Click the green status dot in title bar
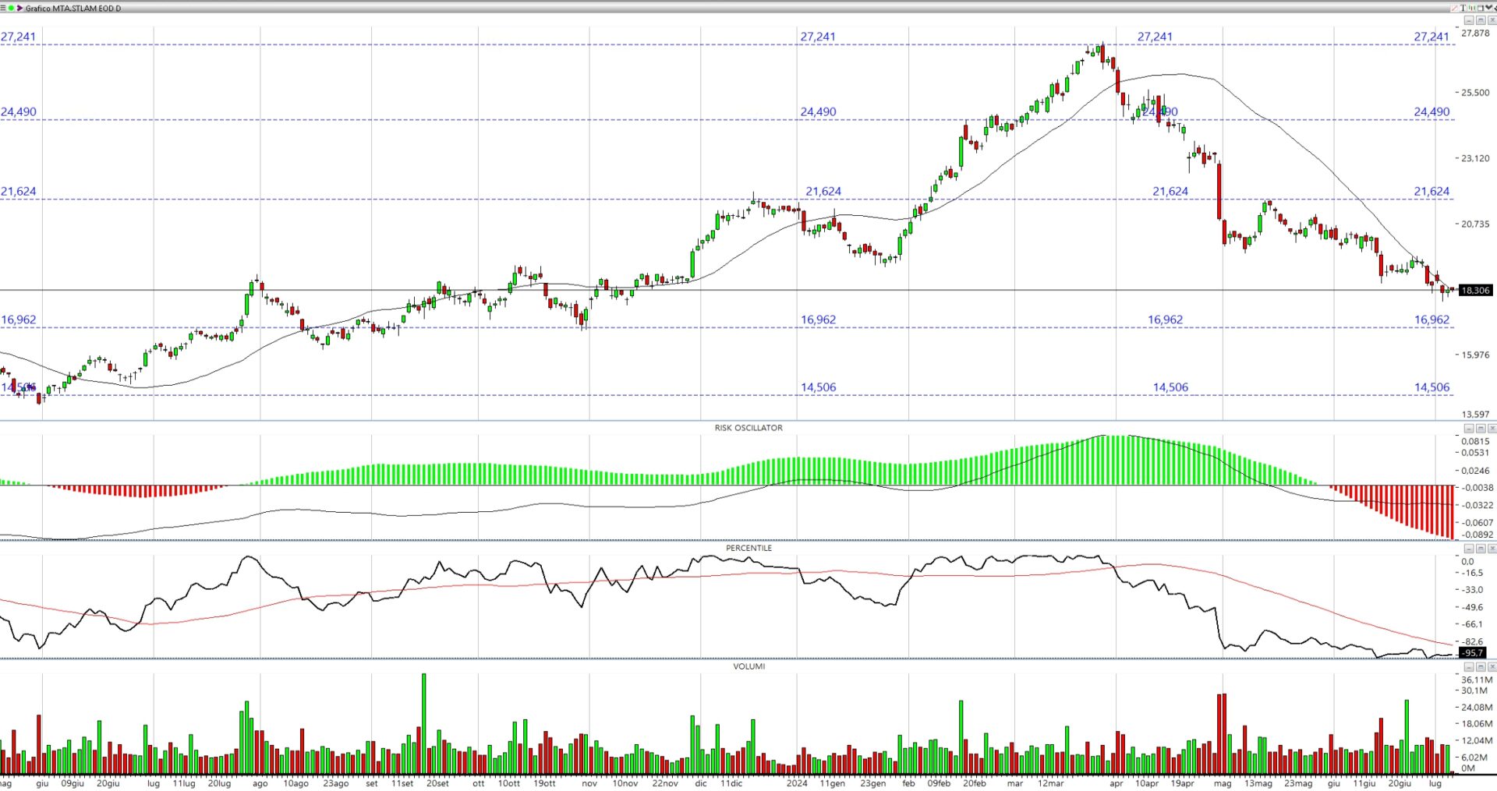Viewport: 1497px width, 791px height. 11,8
